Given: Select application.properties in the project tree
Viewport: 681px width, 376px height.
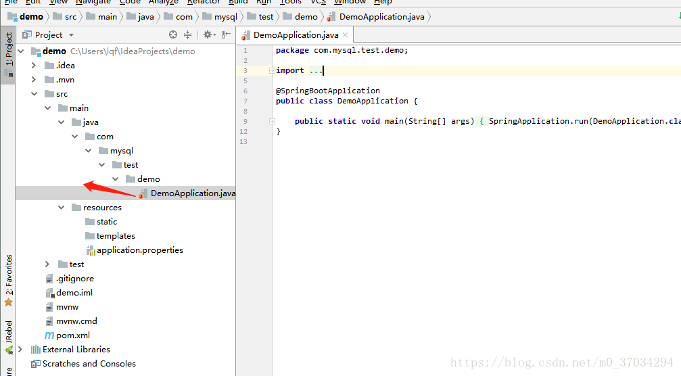Looking at the screenshot, I should tap(139, 250).
